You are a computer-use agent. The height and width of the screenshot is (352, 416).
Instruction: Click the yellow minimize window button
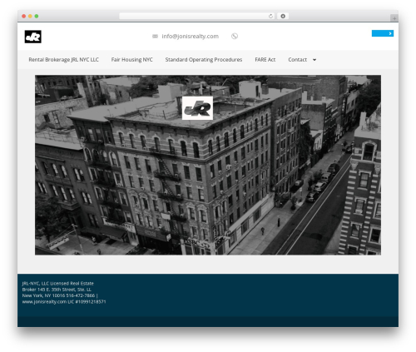[x=30, y=16]
